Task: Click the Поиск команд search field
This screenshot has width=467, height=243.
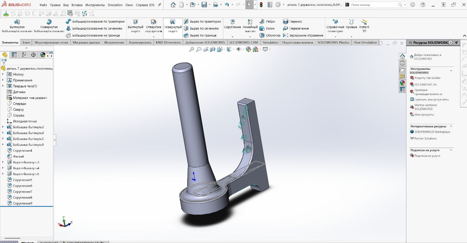Action: coord(374,5)
